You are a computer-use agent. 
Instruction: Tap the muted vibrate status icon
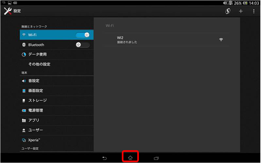pos(225,3)
